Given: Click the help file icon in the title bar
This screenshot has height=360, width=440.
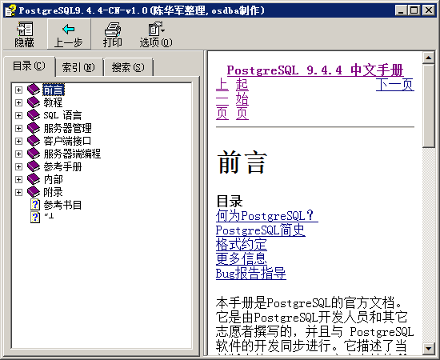Looking at the screenshot, I should (10, 10).
